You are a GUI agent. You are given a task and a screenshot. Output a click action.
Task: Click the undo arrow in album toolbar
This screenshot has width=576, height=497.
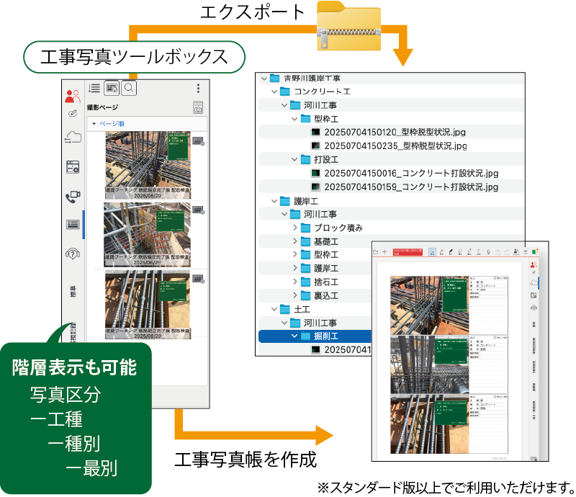[x=498, y=252]
